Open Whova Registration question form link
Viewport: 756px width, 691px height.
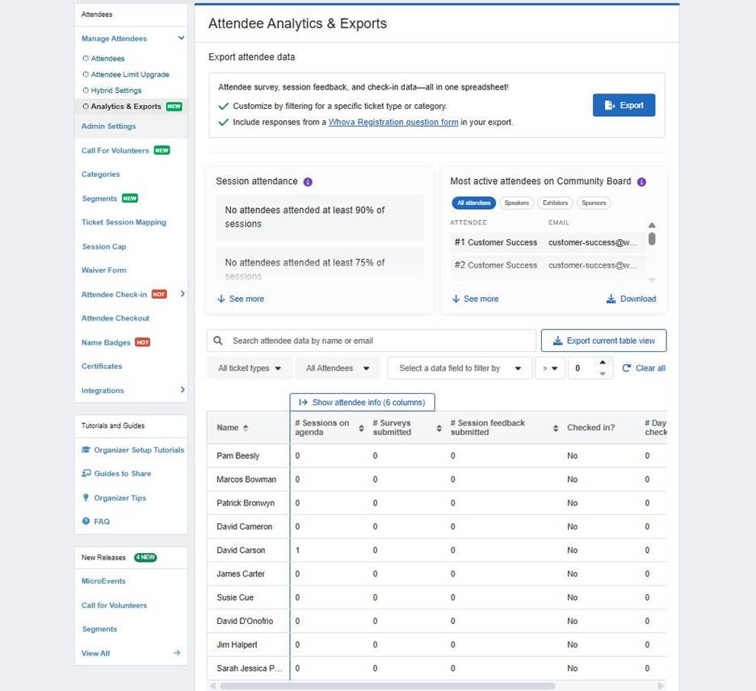(x=393, y=122)
